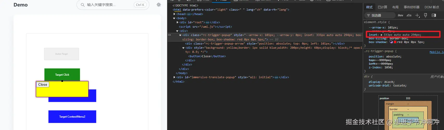The width and height of the screenshot is (444, 130).
Task: Expand the immersive-translate-popup div node
Action: tap(174, 77)
